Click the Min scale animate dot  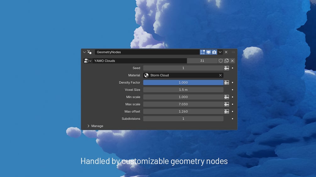(x=232, y=97)
